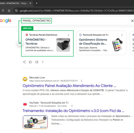Clear the search box with X
Viewport: 134px width, 133px height.
[x=132, y=21]
